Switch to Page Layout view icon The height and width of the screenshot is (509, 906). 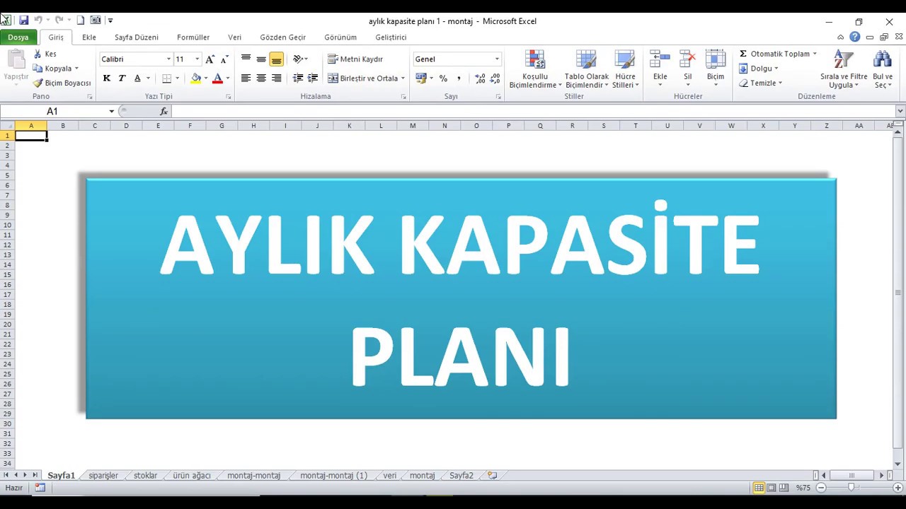(772, 488)
